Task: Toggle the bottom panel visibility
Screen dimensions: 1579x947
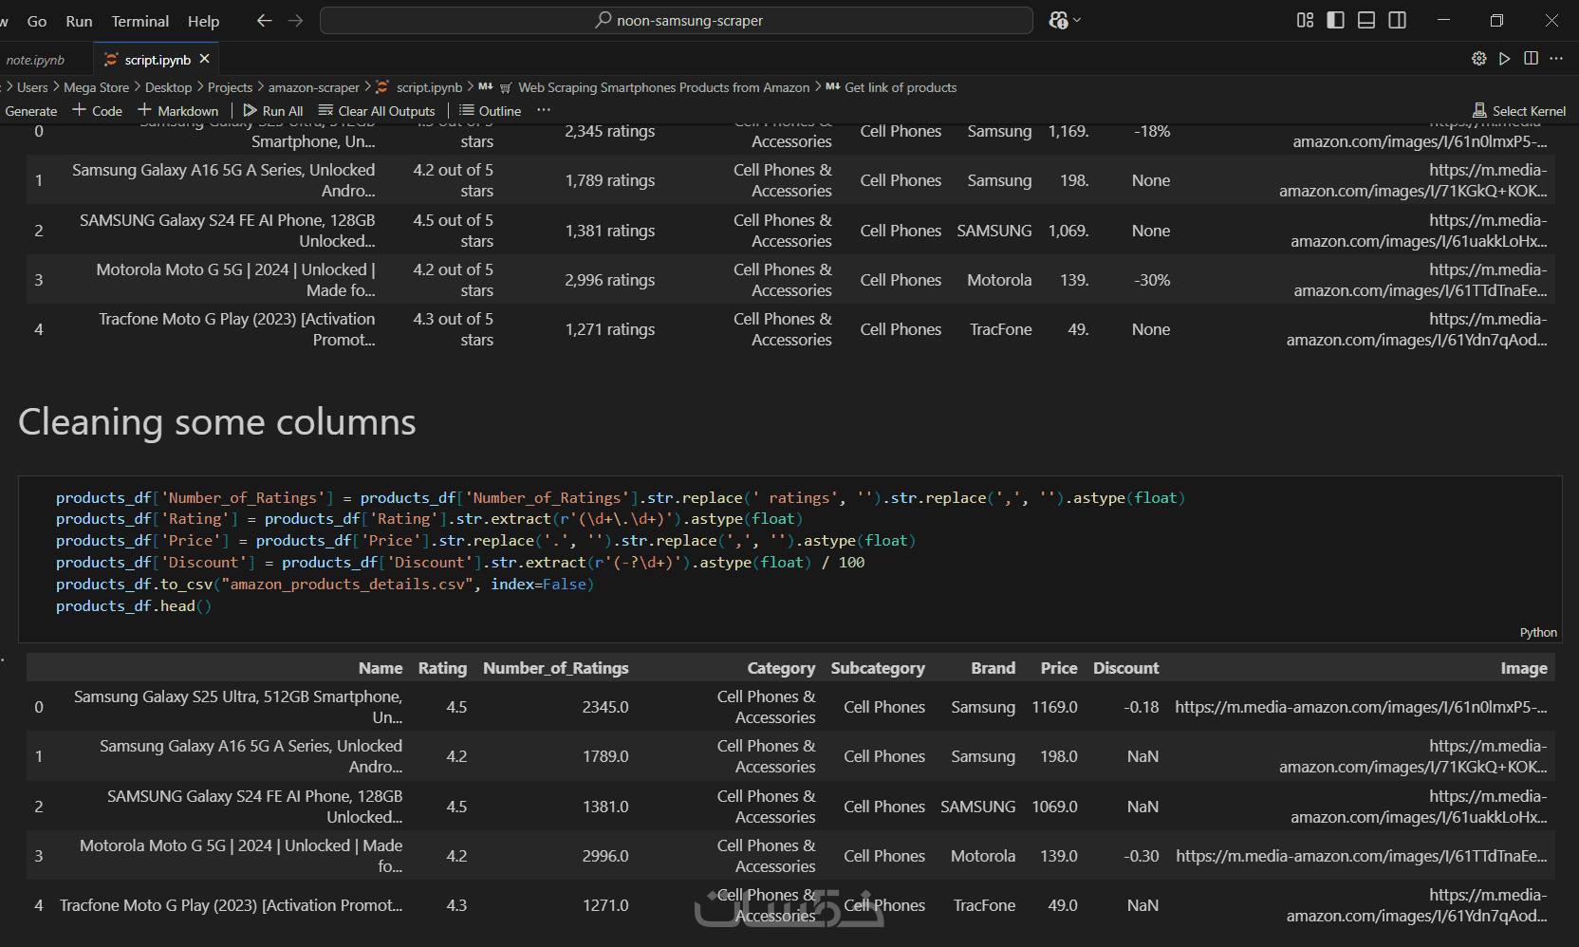Action: click(1366, 20)
